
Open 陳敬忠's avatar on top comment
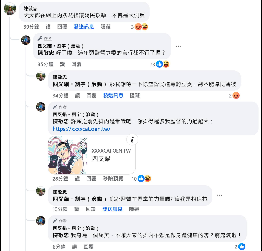tap(10, 9)
